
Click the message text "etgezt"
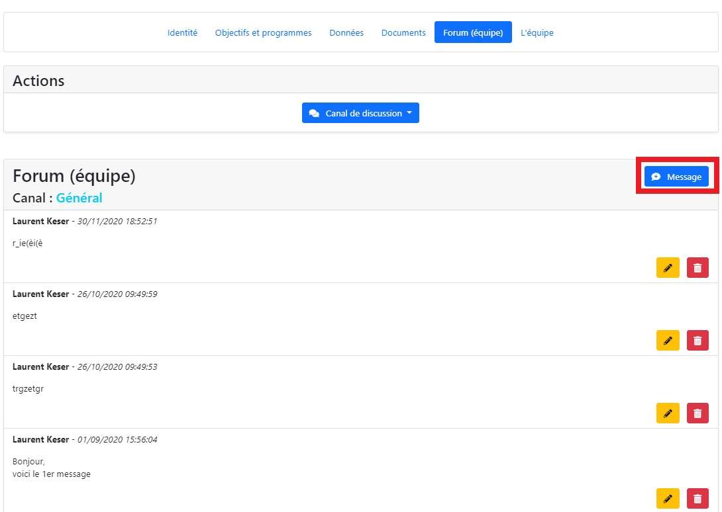point(25,316)
